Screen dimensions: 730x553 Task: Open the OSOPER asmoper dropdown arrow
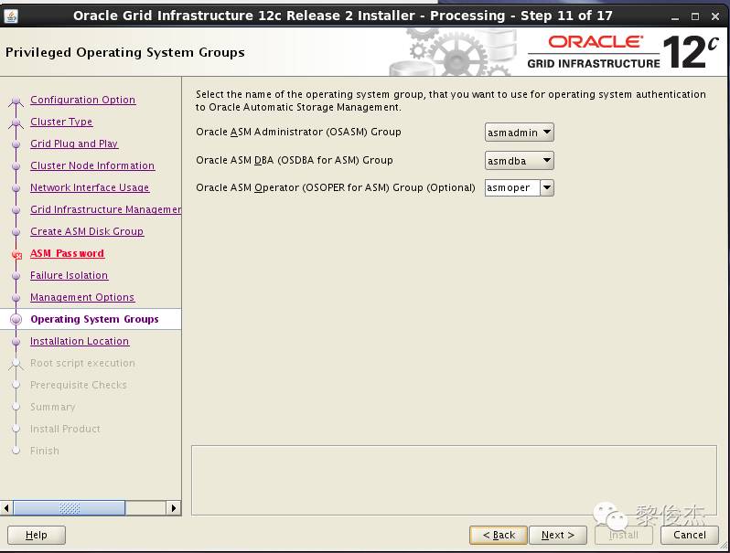pos(547,188)
